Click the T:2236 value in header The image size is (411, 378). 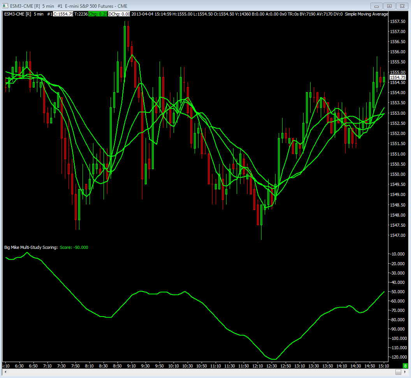(81, 14)
